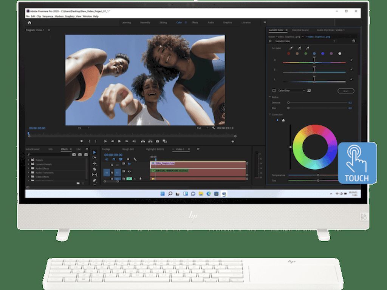Hide the V2 video track output

click(x=129, y=164)
